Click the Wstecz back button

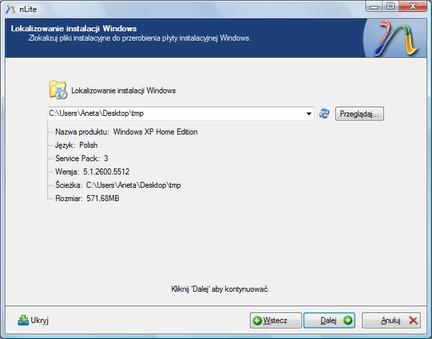(275, 320)
